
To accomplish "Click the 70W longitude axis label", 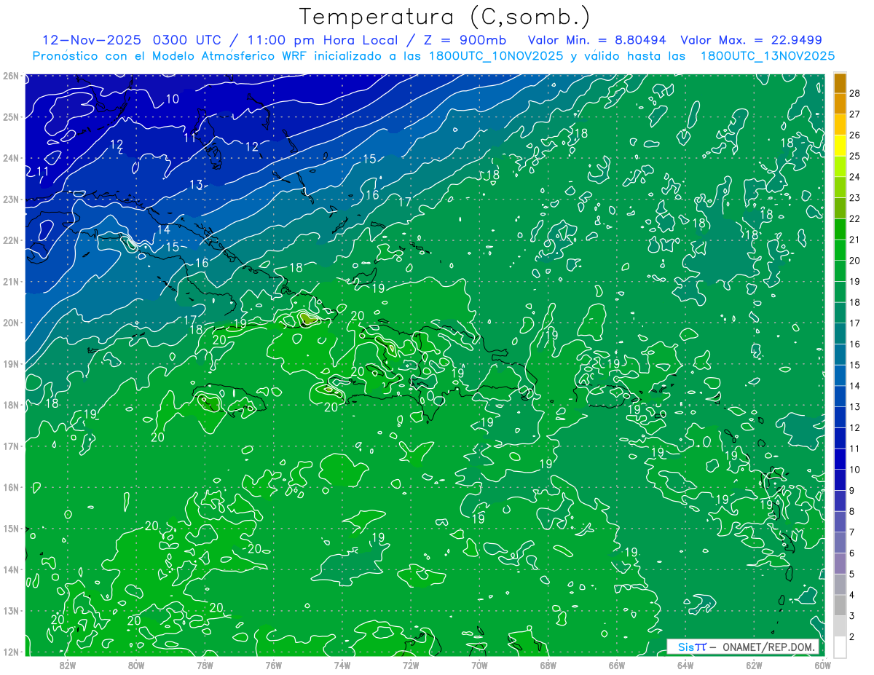I will 479,665.
